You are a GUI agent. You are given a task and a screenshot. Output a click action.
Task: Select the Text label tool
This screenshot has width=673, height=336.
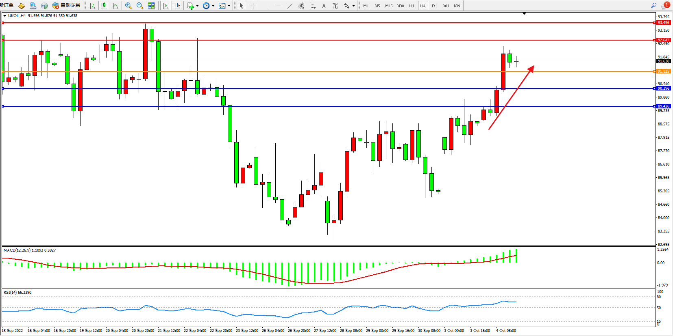[324, 6]
